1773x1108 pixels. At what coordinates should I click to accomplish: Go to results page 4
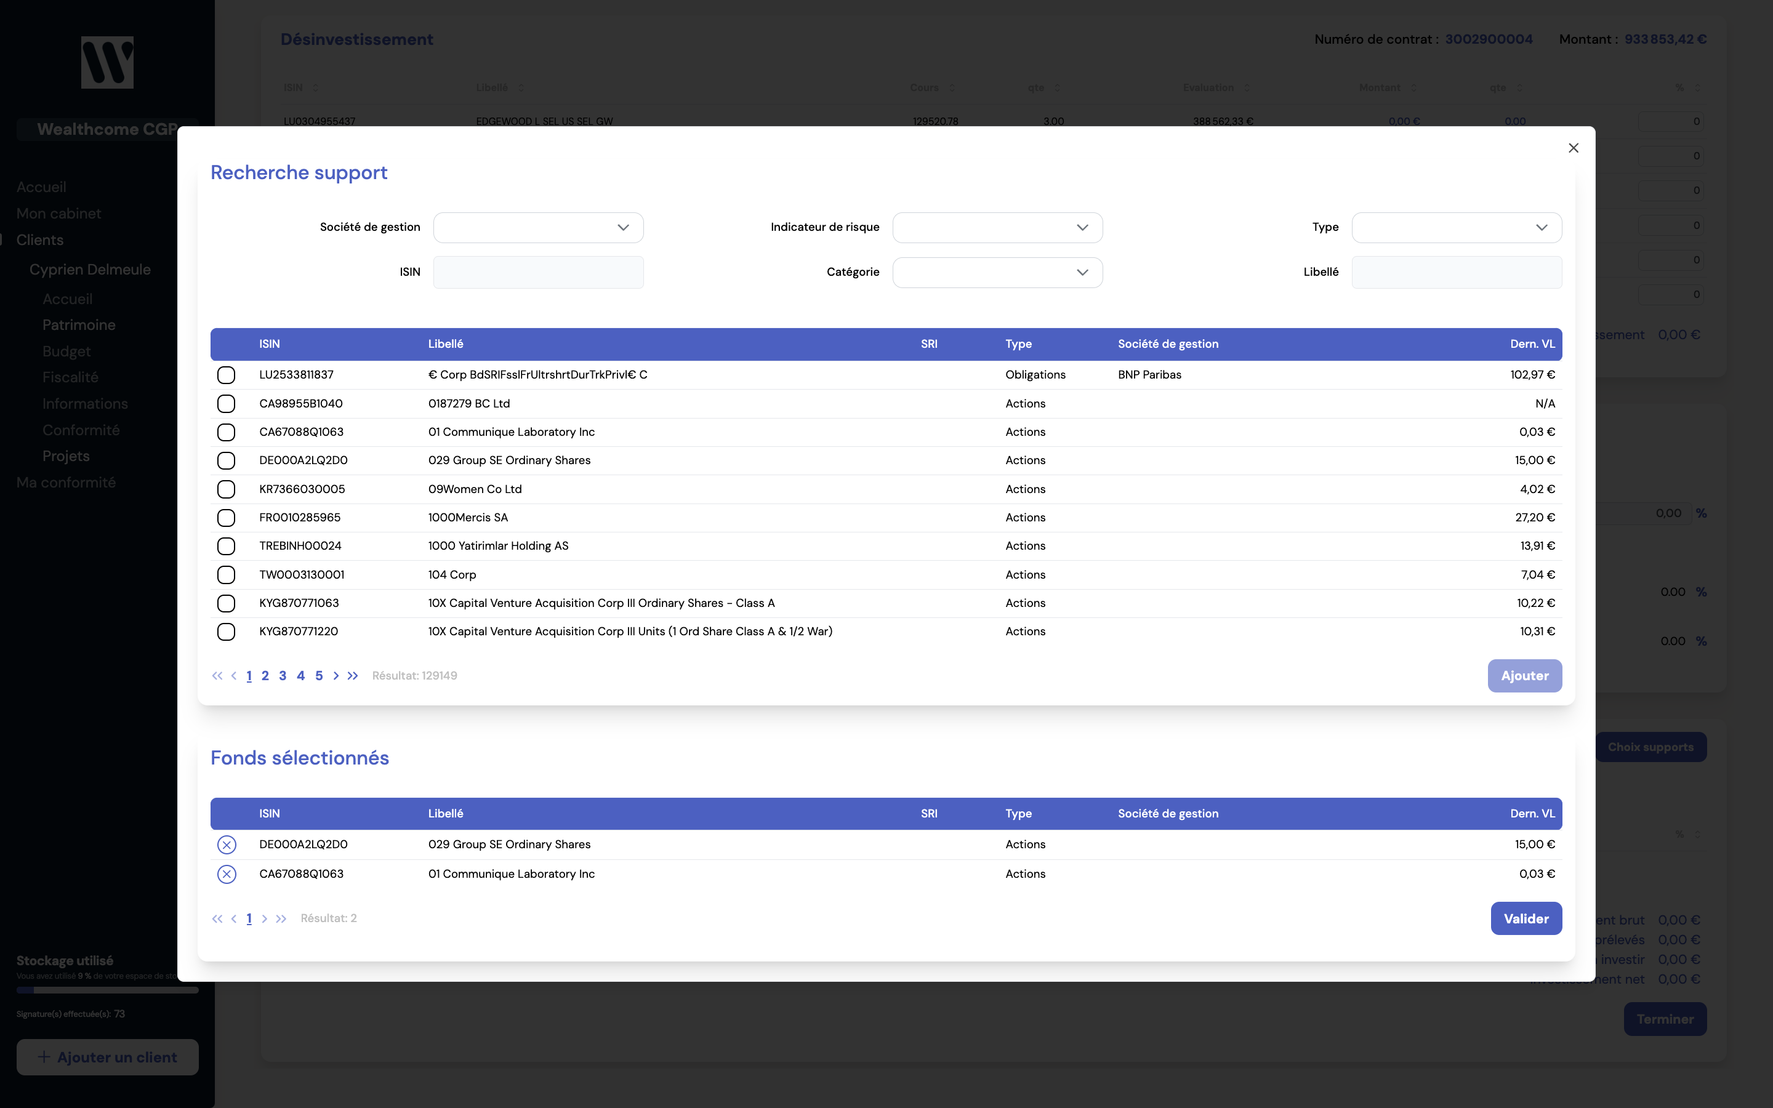click(300, 676)
